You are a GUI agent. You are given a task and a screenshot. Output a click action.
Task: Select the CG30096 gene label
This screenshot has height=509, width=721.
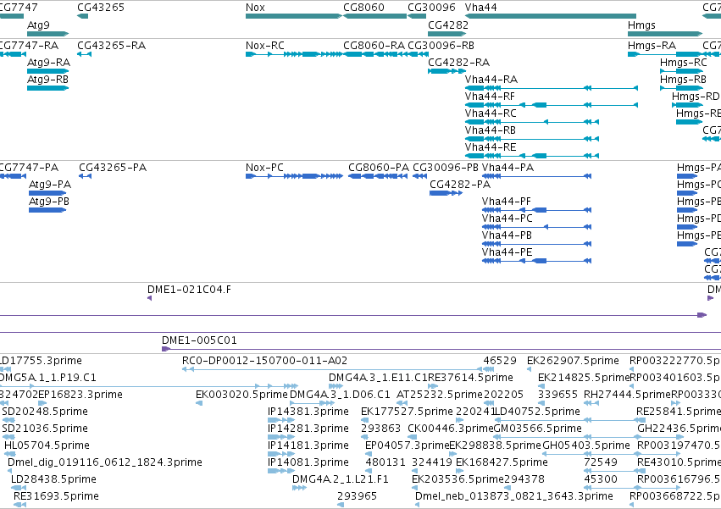(431, 8)
